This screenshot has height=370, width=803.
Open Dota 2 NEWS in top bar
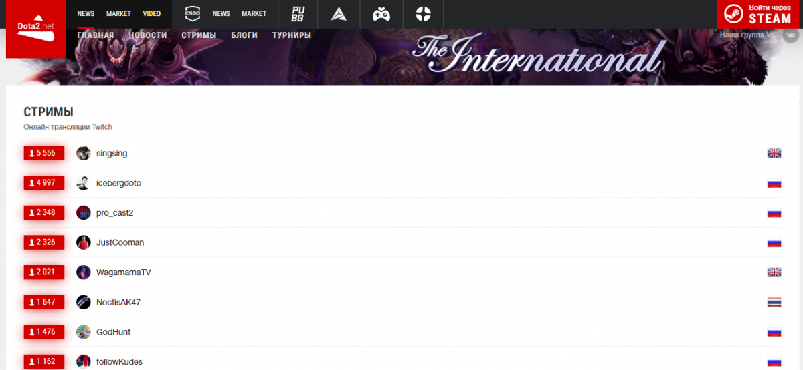click(x=86, y=13)
